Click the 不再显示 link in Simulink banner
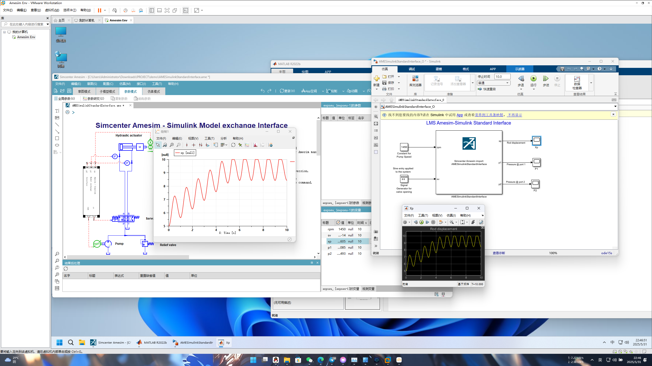This screenshot has height=366, width=652. point(515,115)
